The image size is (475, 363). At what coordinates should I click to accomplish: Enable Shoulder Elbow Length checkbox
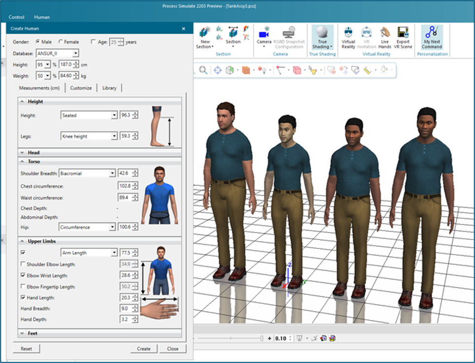pos(23,264)
